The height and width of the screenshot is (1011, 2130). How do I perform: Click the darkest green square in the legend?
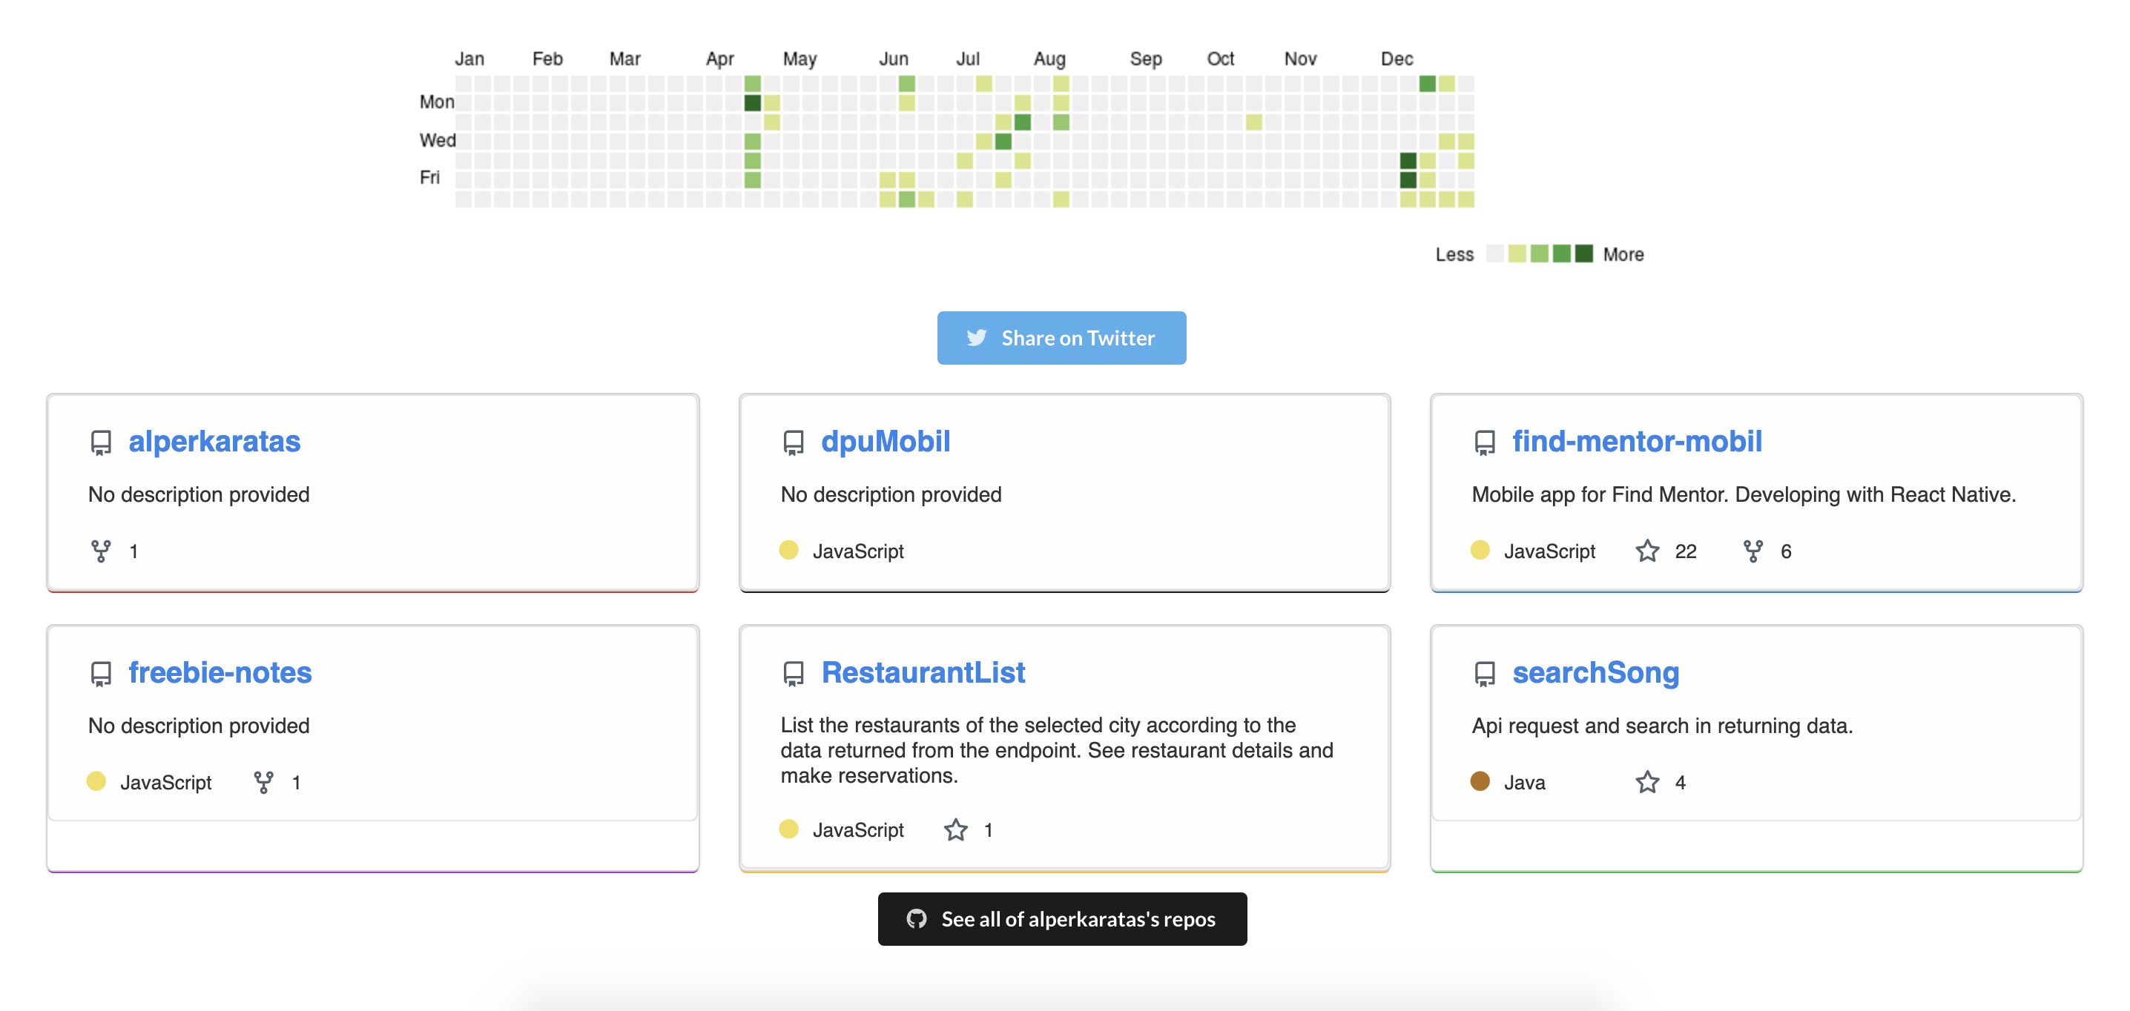(x=1583, y=253)
